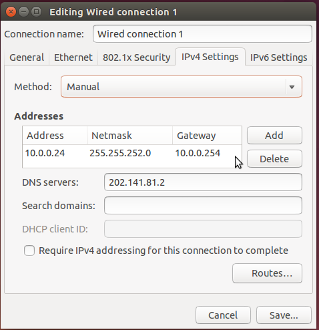Select the 10.0.0.24 address cell
The width and height of the screenshot is (319, 330).
[x=45, y=153]
